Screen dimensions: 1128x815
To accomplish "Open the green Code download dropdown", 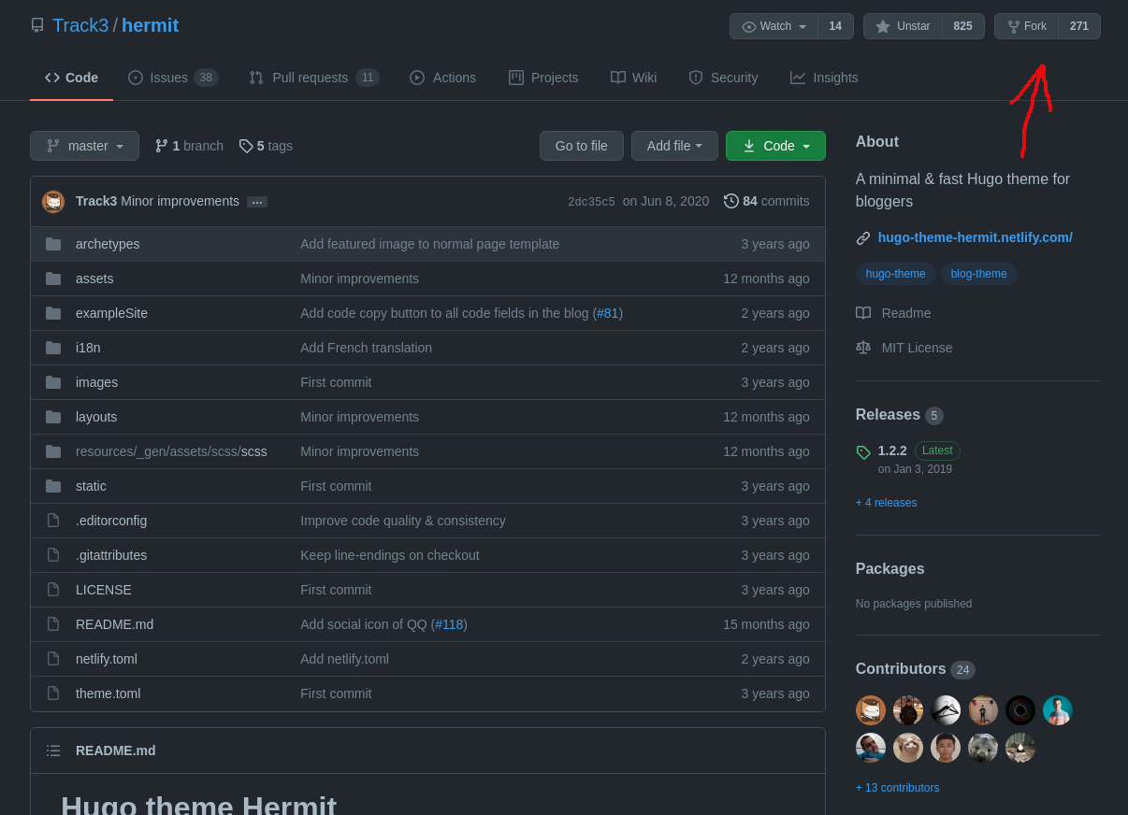I will [x=775, y=146].
